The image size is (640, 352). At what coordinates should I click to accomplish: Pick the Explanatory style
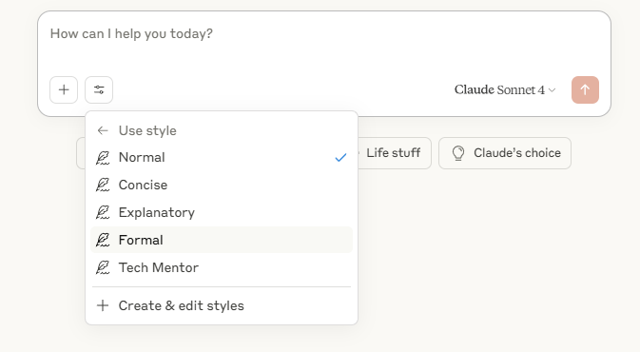(222, 212)
